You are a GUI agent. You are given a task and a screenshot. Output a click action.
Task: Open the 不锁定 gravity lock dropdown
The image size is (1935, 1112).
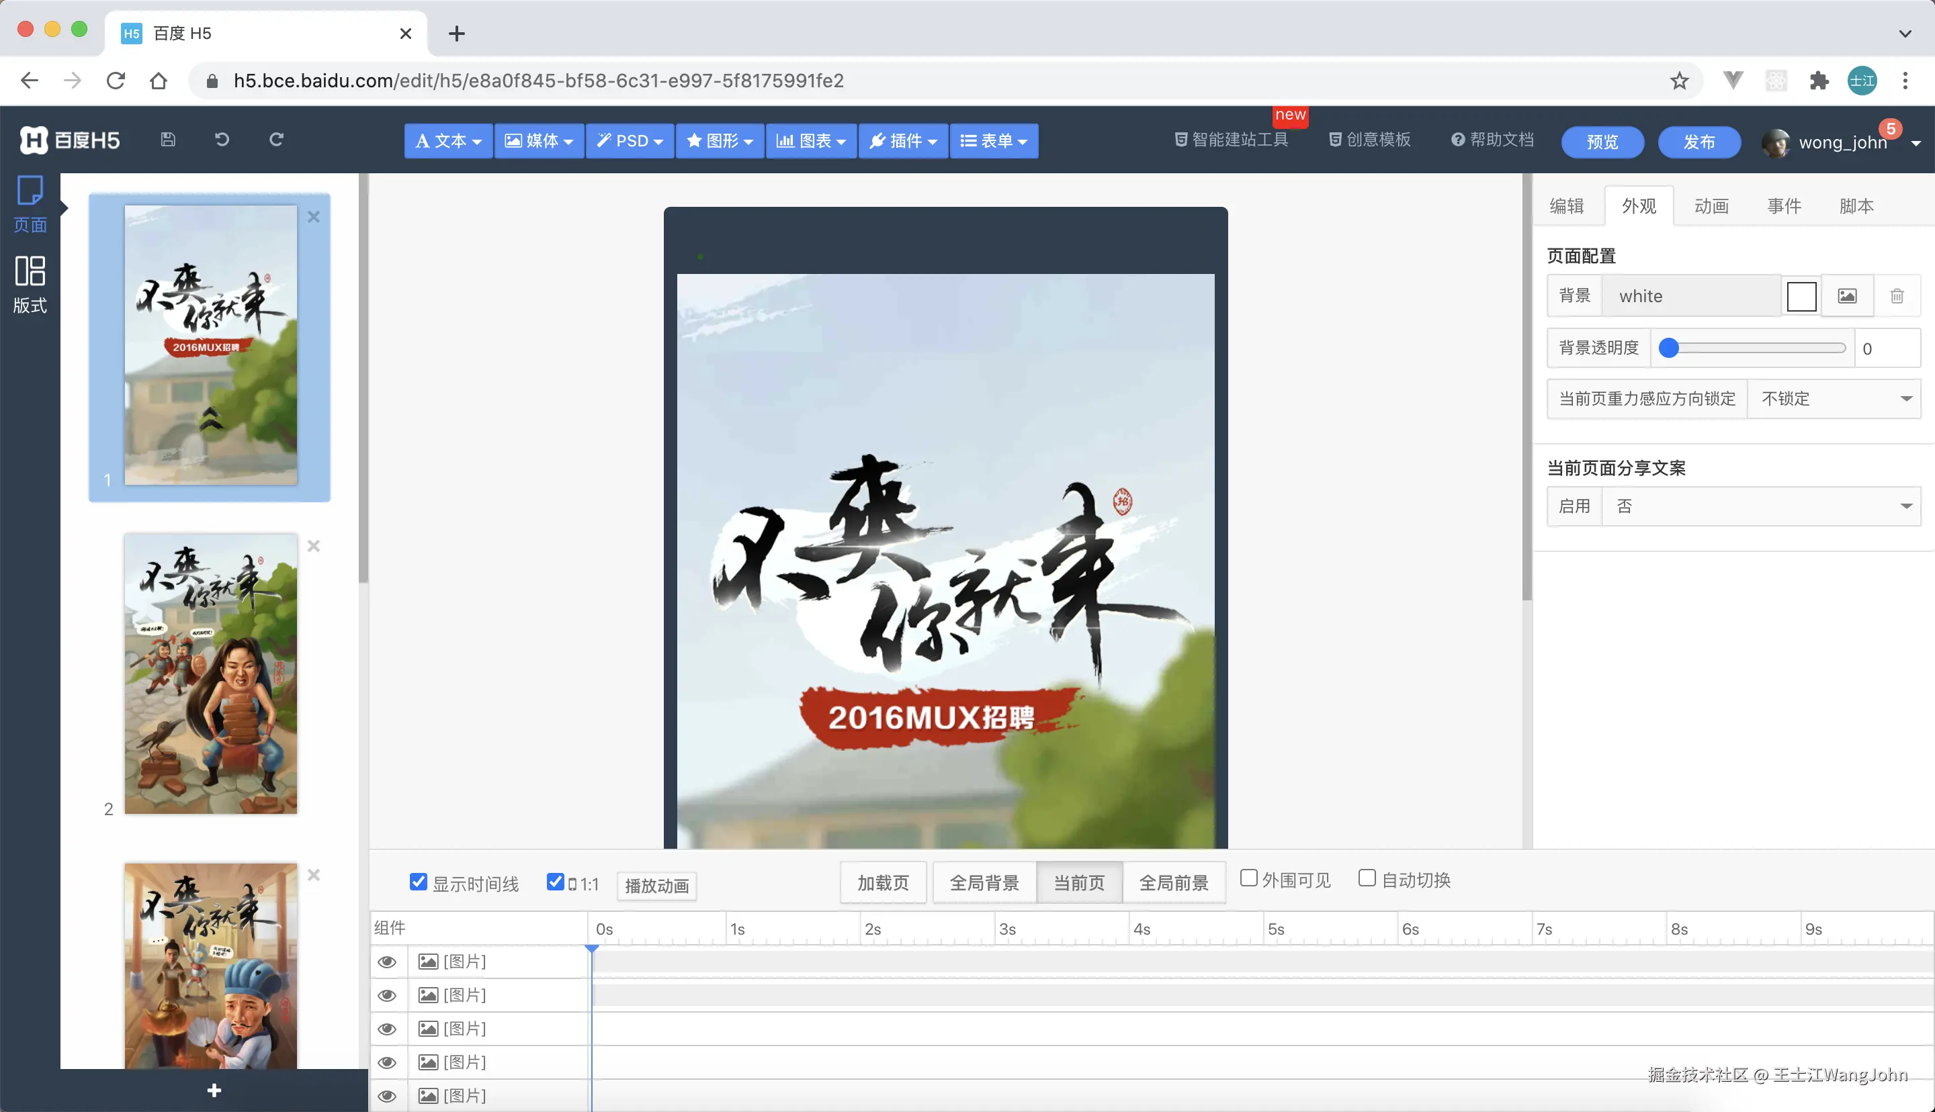[1835, 399]
